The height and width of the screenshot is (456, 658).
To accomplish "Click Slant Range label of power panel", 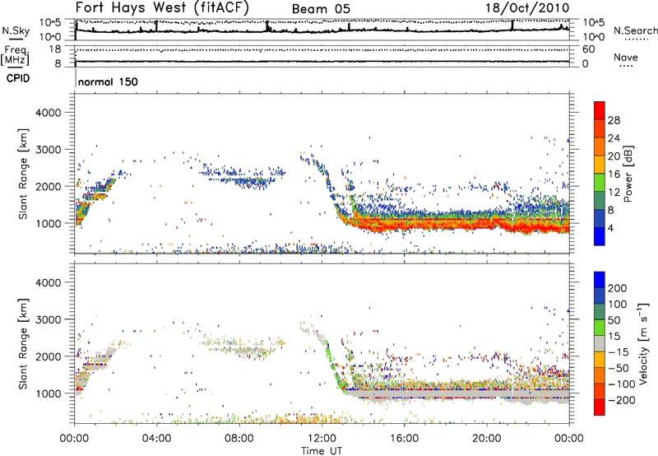I will 23,174.
